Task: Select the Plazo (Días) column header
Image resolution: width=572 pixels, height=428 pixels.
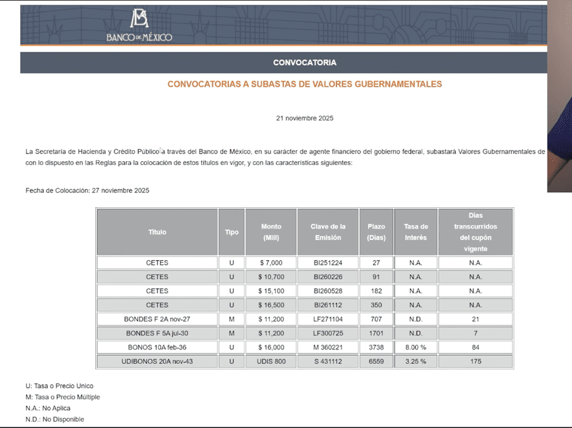Action: (376, 232)
